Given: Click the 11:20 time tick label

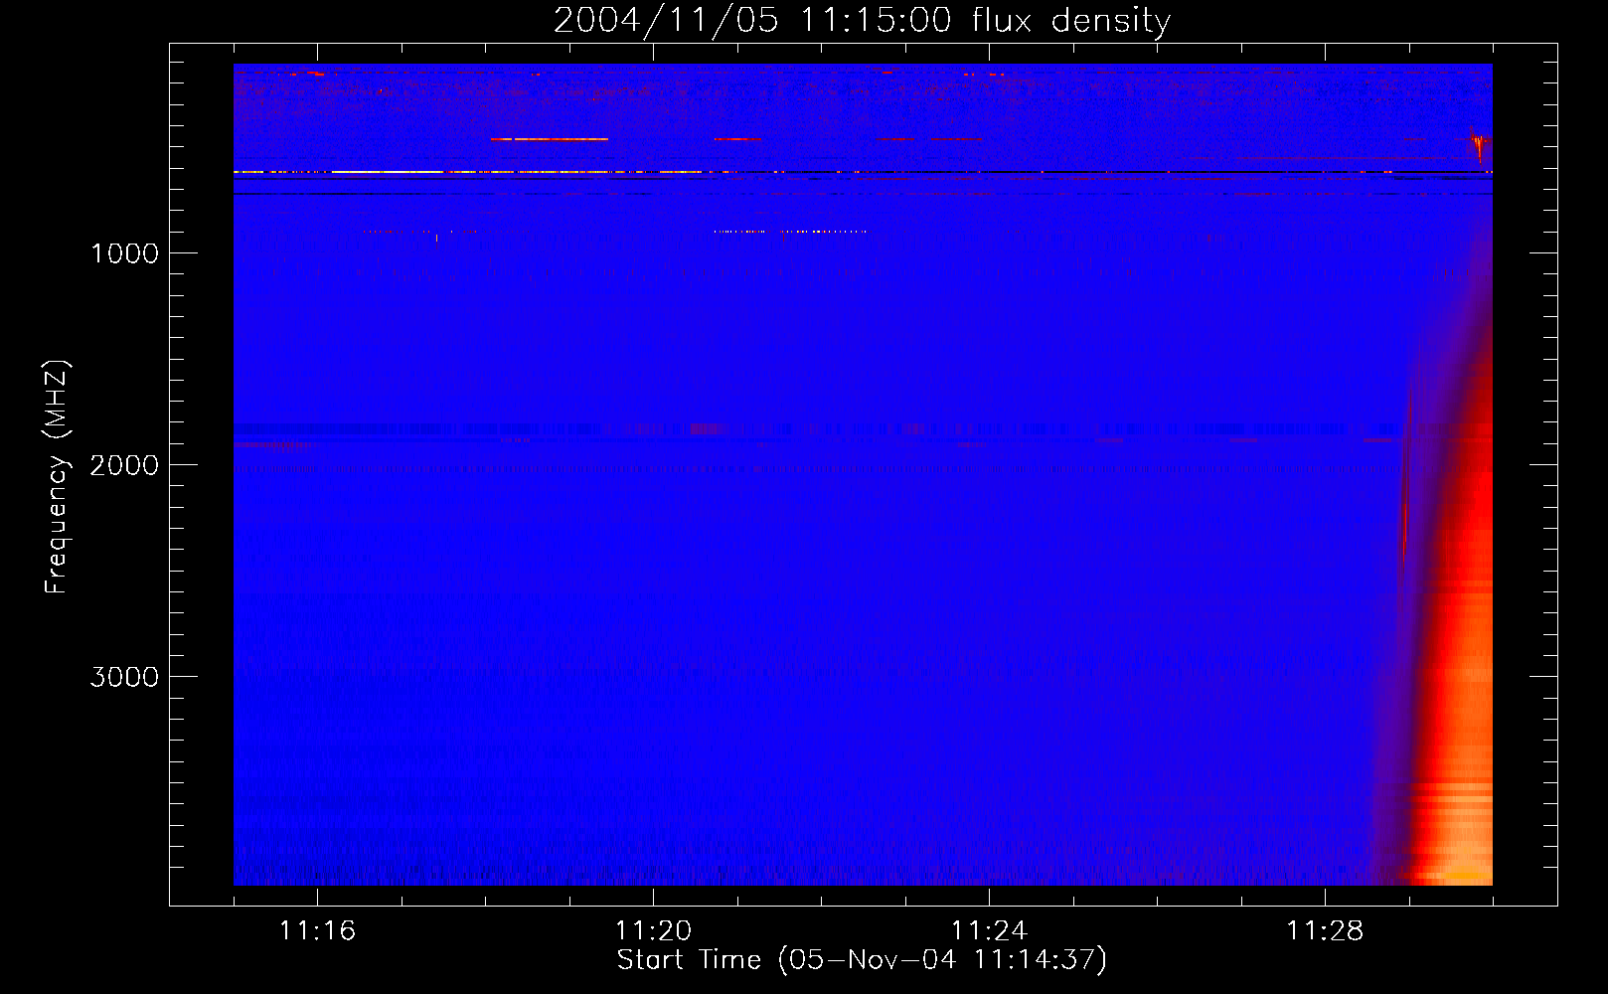Looking at the screenshot, I should click(x=653, y=931).
